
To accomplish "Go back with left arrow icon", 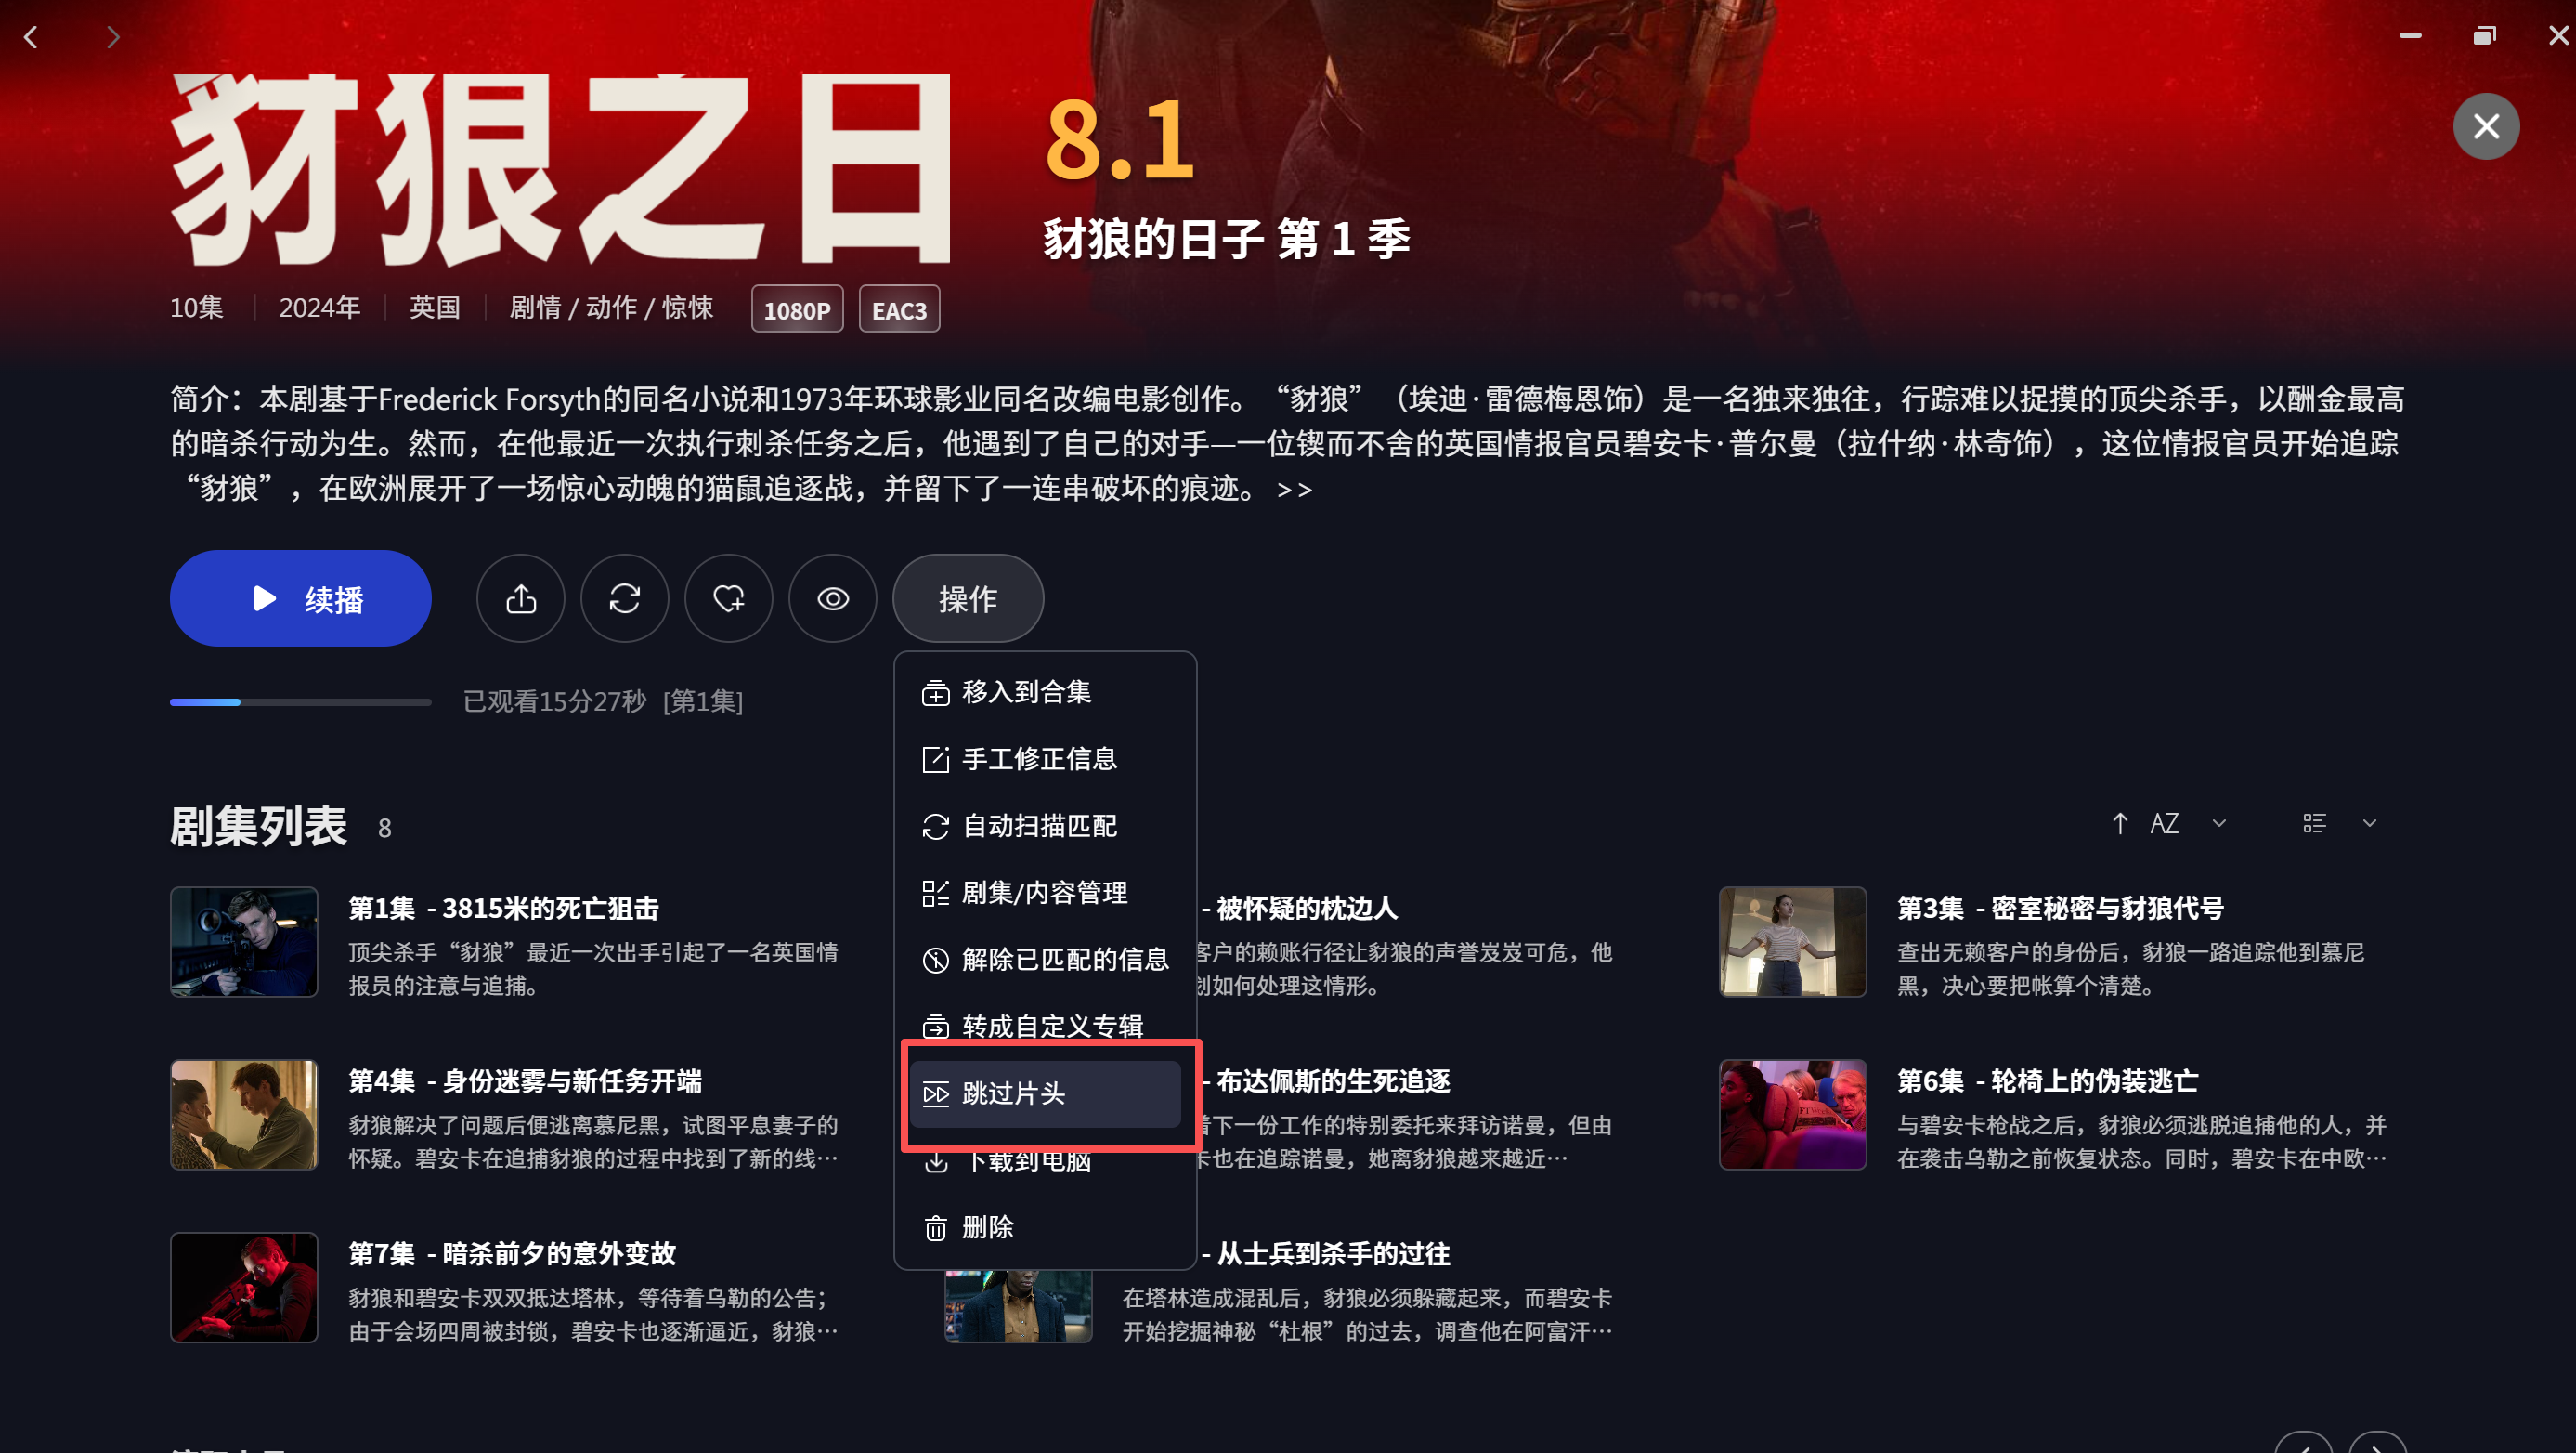I will tap(31, 37).
